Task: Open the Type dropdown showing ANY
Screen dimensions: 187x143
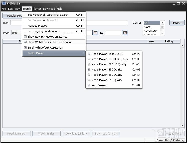Action: click(x=17, y=33)
